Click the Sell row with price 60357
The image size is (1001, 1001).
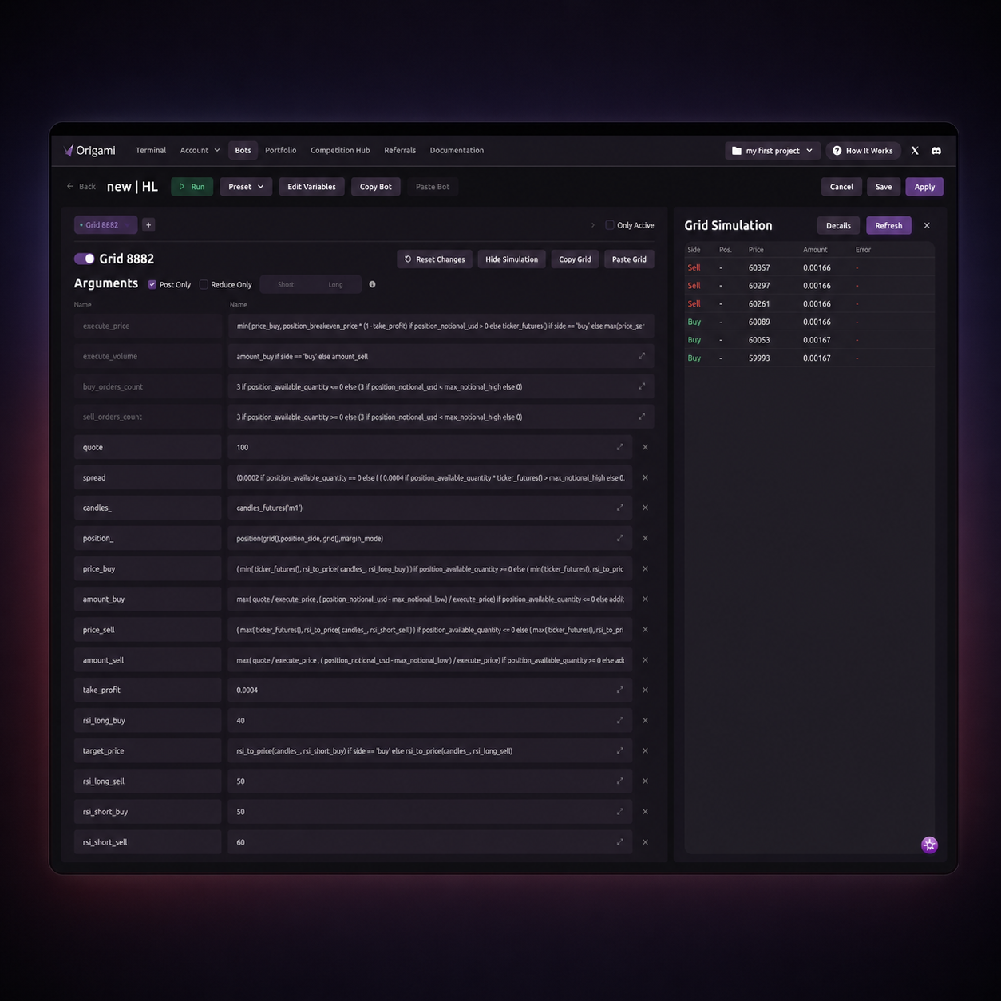(x=809, y=267)
